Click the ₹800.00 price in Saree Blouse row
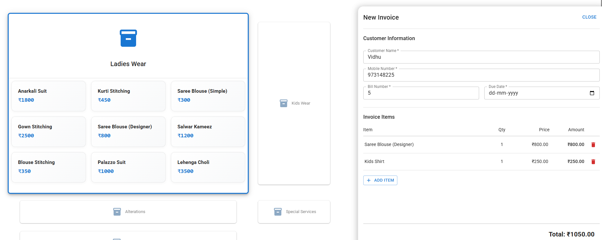602x240 pixels. (x=540, y=145)
